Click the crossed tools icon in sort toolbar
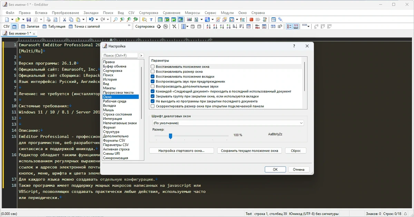Viewport: 414px width, 217px height. (x=175, y=27)
